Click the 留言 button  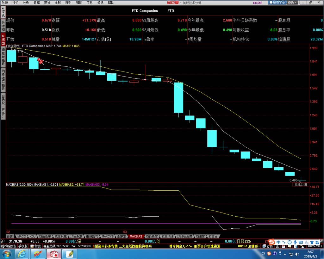point(35,246)
